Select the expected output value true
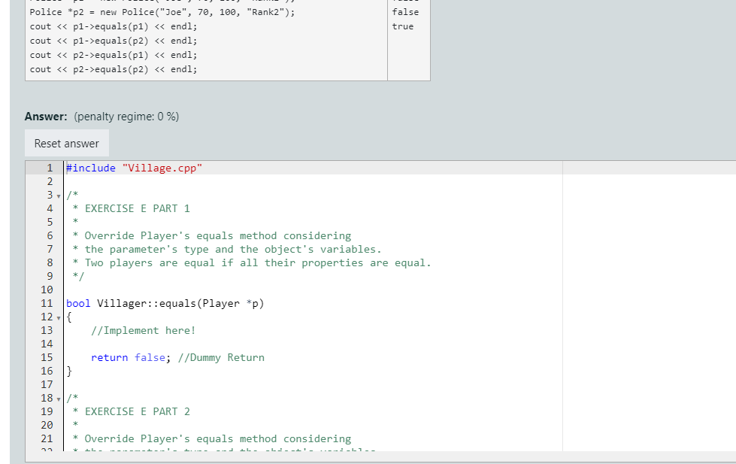Viewport: 736px width, 464px height. [403, 26]
